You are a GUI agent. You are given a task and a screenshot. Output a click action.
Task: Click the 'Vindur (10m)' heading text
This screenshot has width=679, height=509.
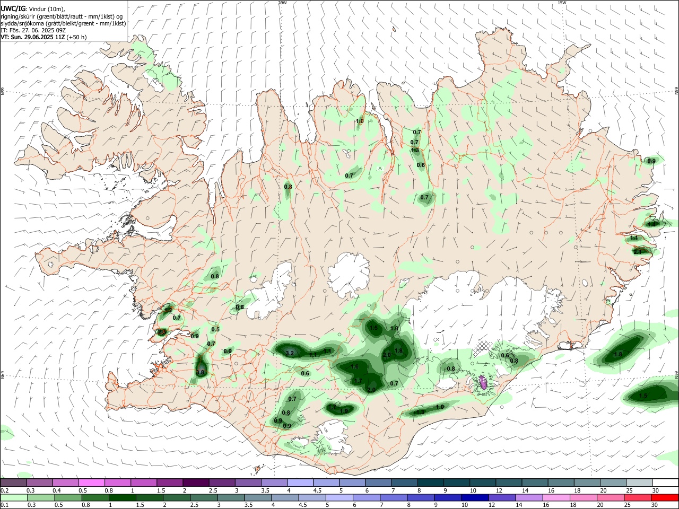coord(47,9)
